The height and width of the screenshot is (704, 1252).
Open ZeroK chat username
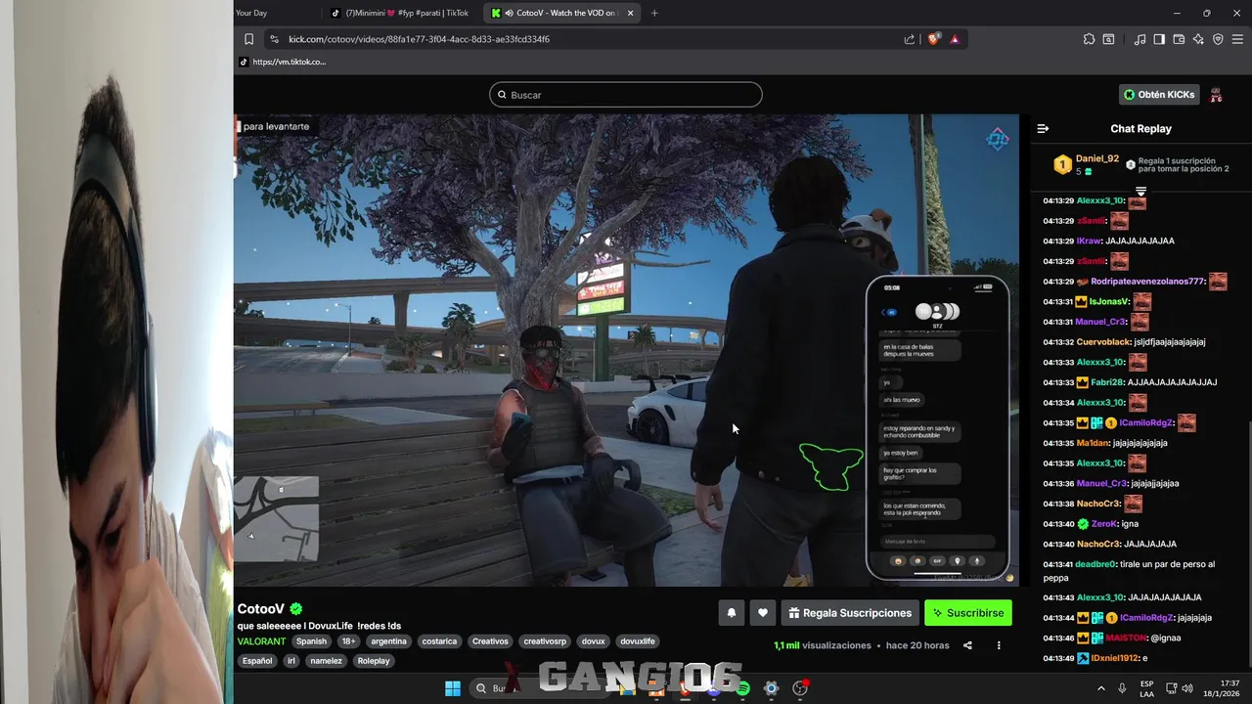(1104, 524)
